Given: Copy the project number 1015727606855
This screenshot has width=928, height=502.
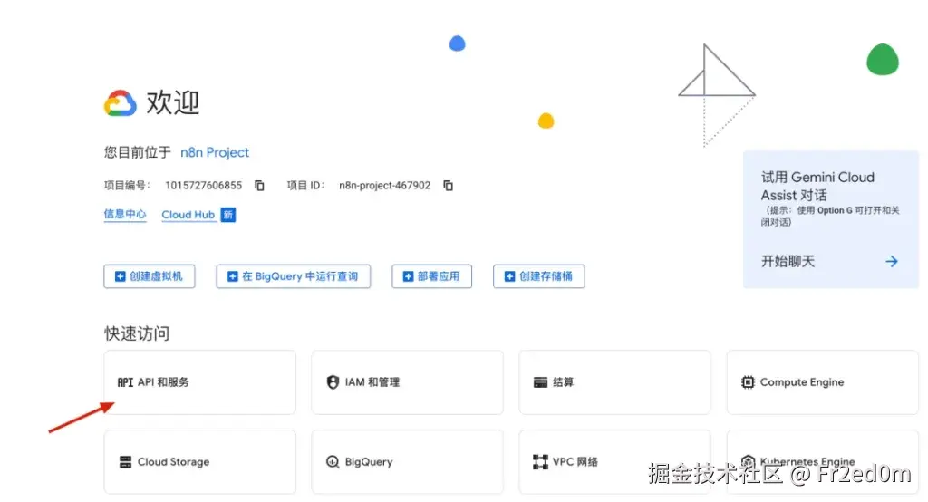Looking at the screenshot, I should [x=259, y=185].
